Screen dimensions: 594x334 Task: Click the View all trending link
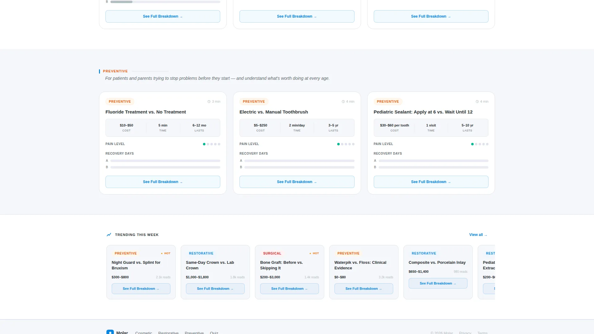pos(478,235)
